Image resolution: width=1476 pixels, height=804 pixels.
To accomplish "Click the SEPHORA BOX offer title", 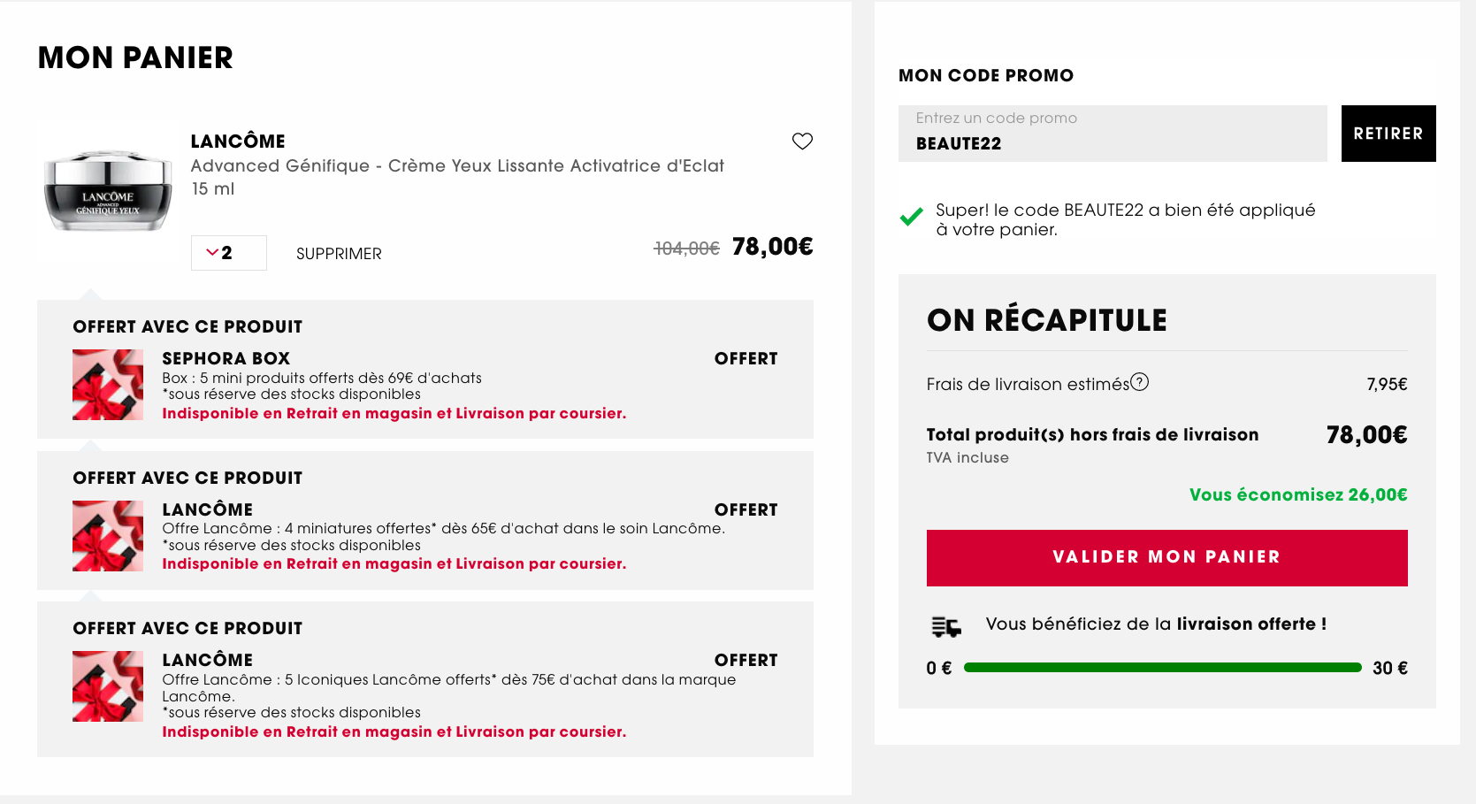I will pyautogui.click(x=226, y=358).
